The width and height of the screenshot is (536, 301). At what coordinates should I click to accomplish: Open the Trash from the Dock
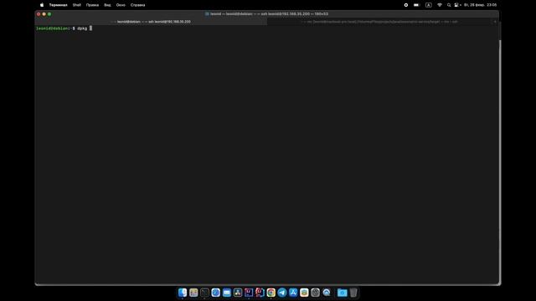[353, 293]
